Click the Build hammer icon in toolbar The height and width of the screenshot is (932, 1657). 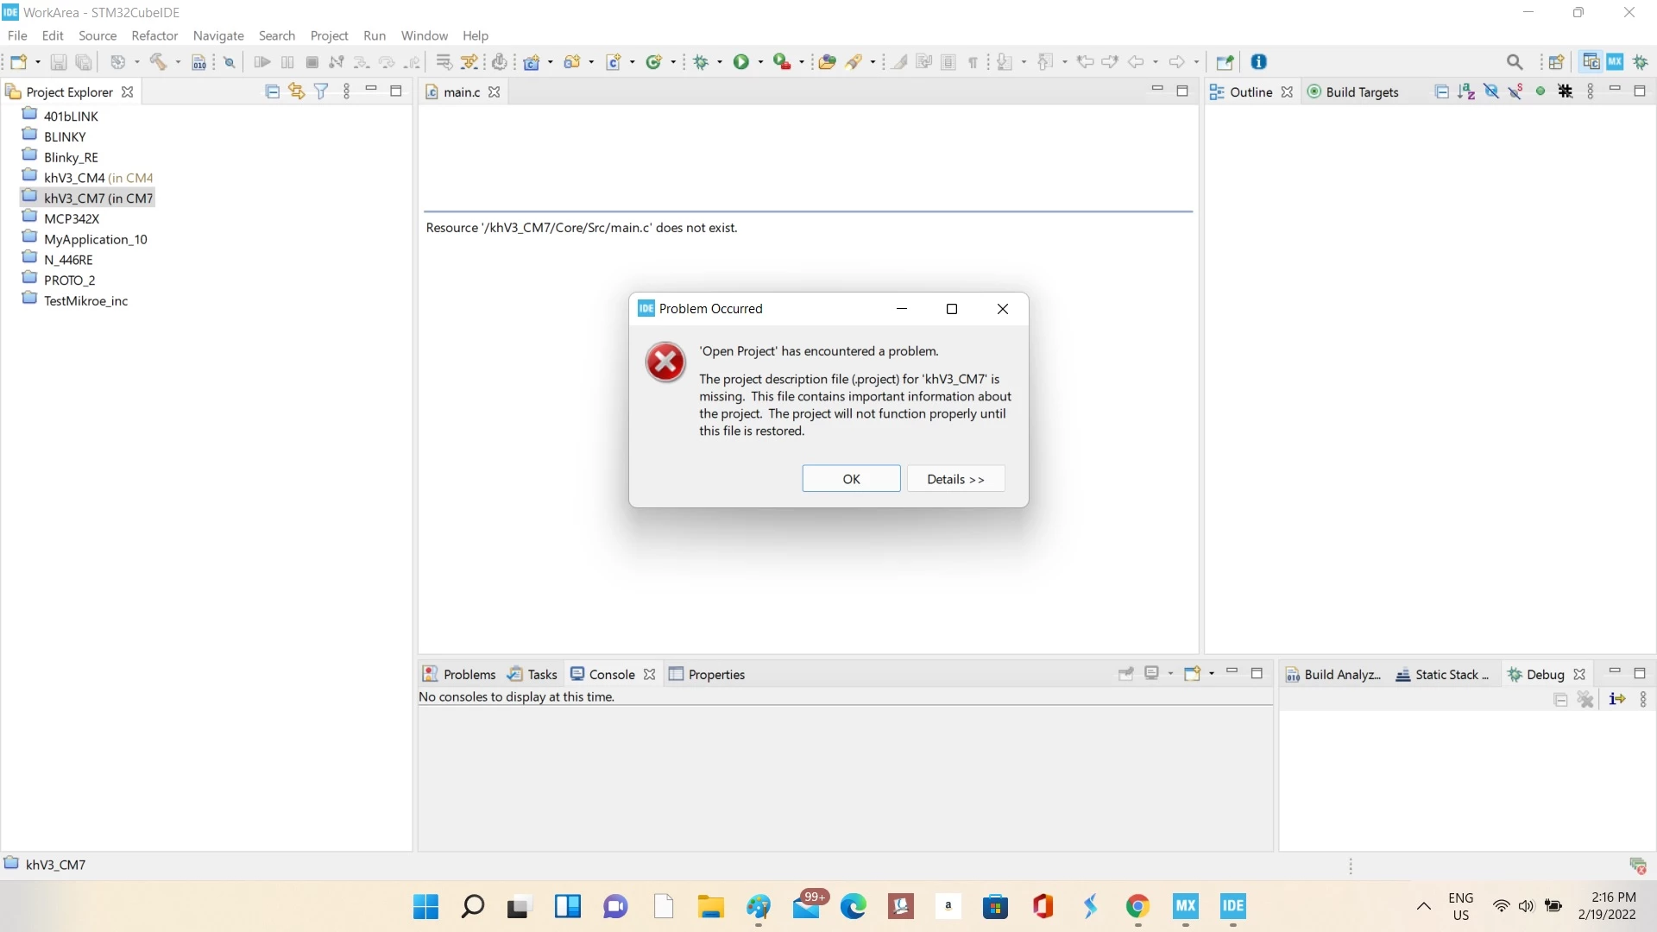(158, 62)
